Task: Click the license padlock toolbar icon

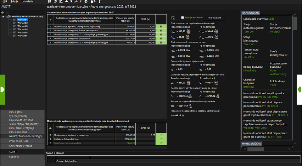Action: click(x=92, y=2)
